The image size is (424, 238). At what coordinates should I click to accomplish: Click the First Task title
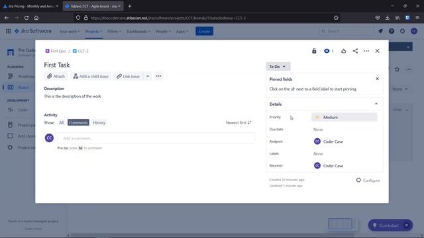(x=57, y=65)
